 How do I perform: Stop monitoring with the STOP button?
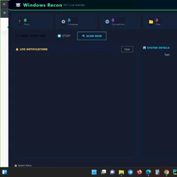tap(64, 36)
